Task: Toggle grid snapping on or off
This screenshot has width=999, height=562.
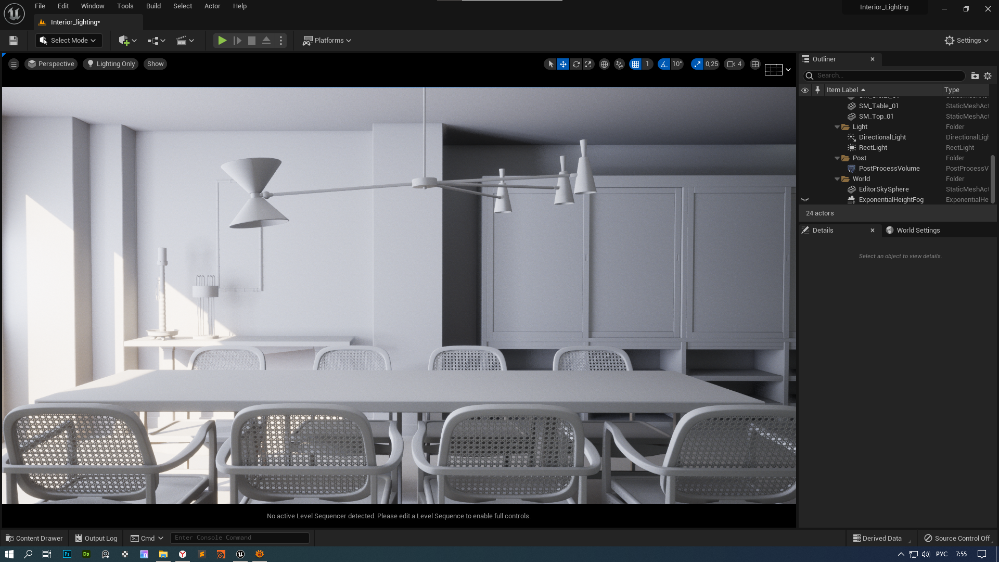Action: pos(635,64)
